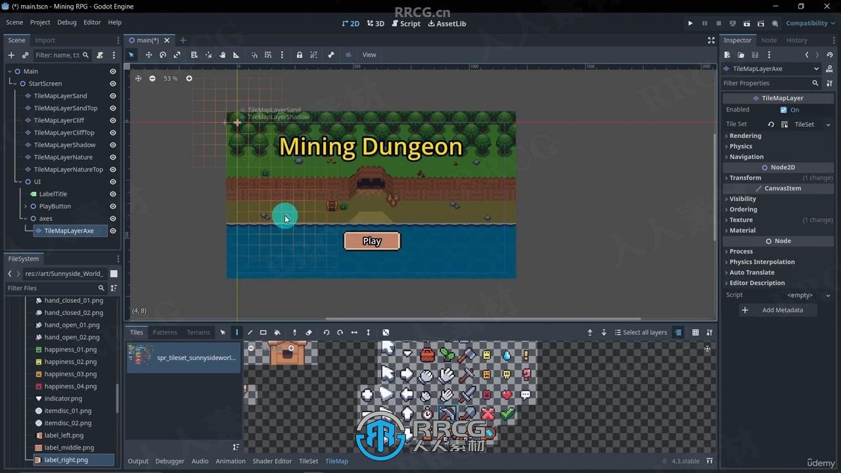This screenshot has height=473, width=841.
Task: Select the TileMap Bucket fill tool
Action: (x=277, y=332)
